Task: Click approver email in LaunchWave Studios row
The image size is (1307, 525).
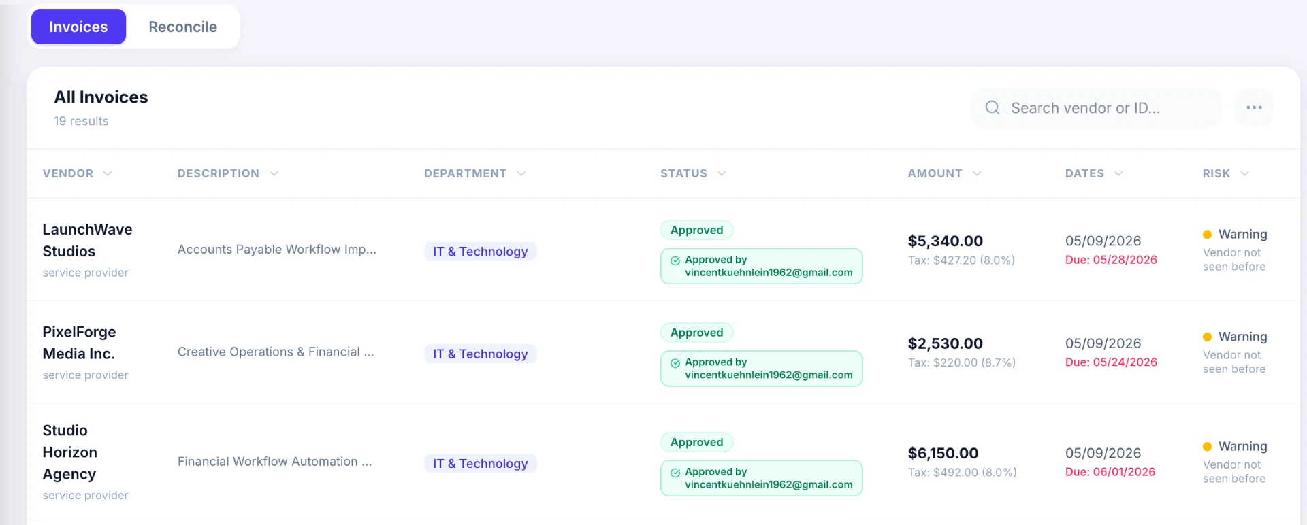Action: pyautogui.click(x=769, y=273)
